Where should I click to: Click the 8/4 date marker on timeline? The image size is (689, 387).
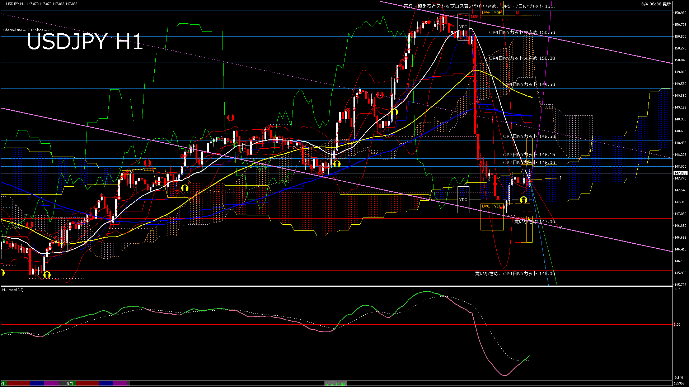point(70,383)
